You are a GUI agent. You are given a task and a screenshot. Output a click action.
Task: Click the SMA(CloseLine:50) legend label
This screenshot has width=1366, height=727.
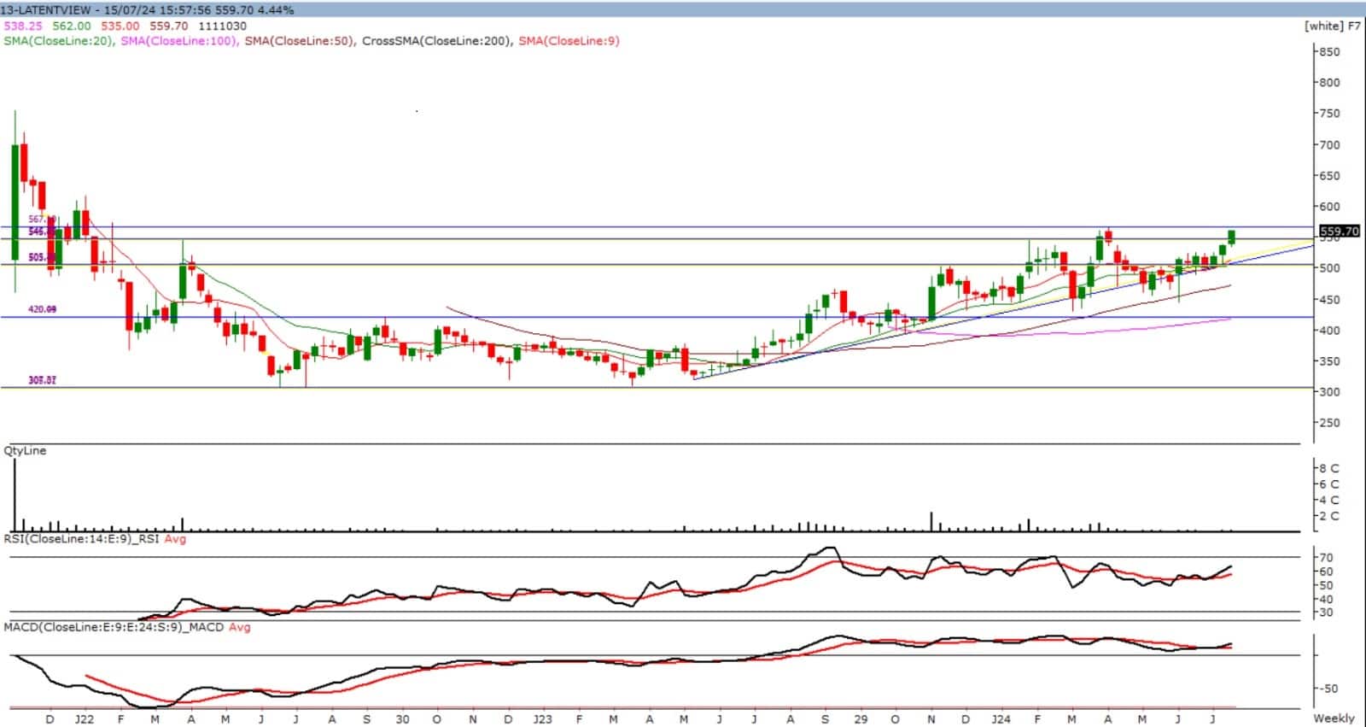click(299, 40)
